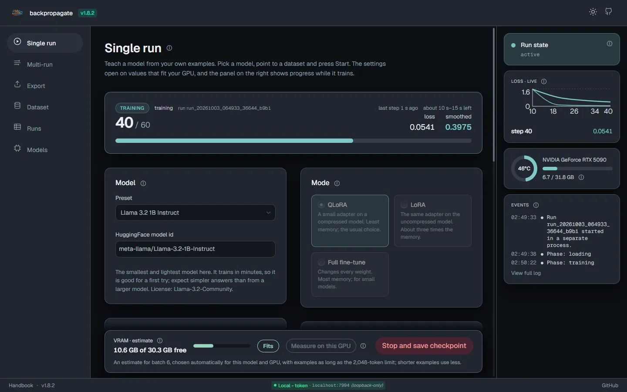The image size is (627, 392).
Task: Click the Runs table icon
Action: [x=17, y=127]
